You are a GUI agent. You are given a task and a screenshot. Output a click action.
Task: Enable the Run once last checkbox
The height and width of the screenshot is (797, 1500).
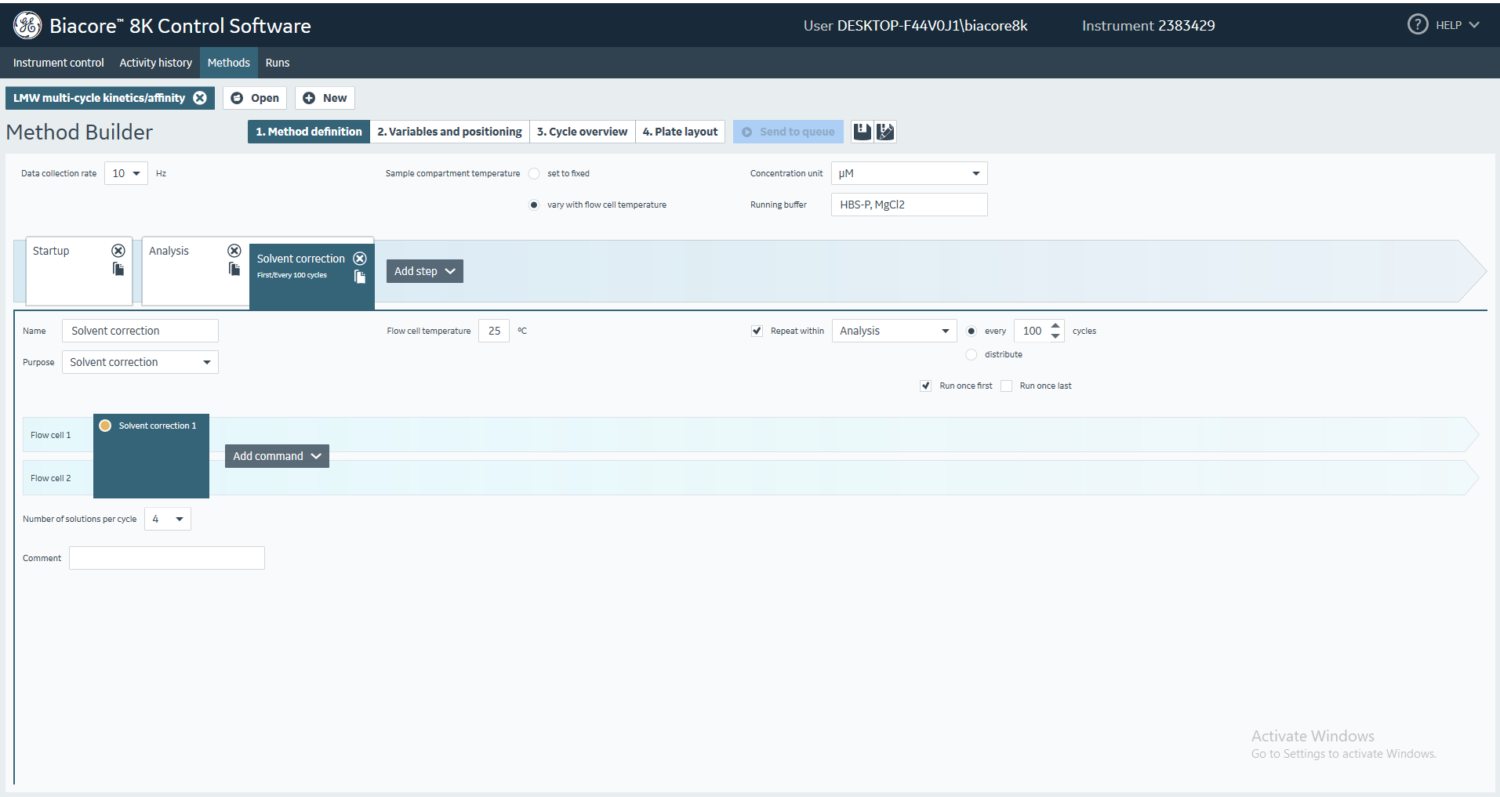point(1007,386)
